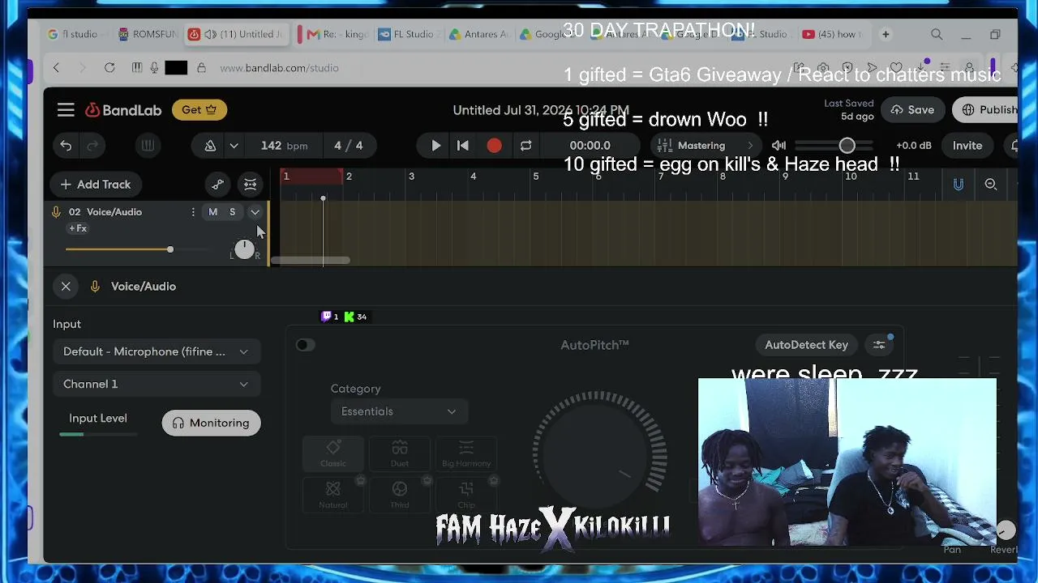The image size is (1038, 583).
Task: Redo the last undone action
Action: [x=92, y=146]
